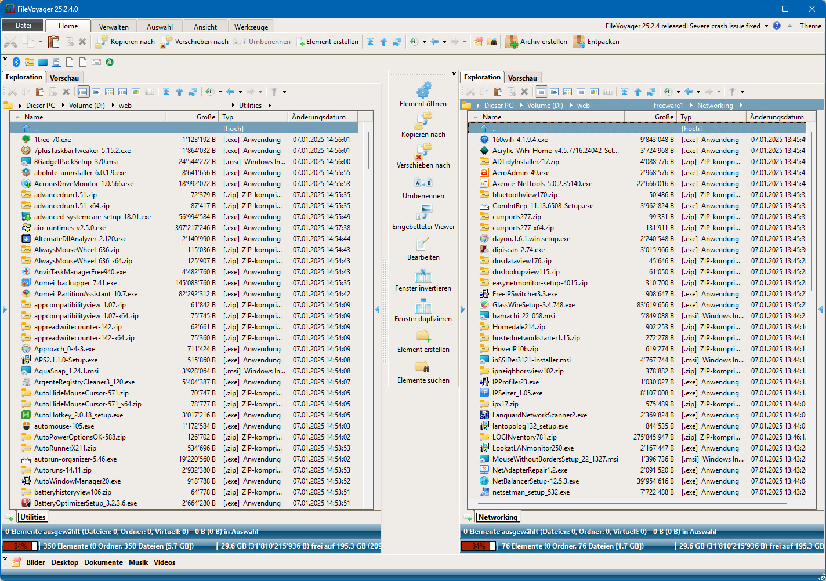826x581 pixels.
Task: Expand arrow before Volume (D:) in left breadcrumb
Action: (63, 106)
